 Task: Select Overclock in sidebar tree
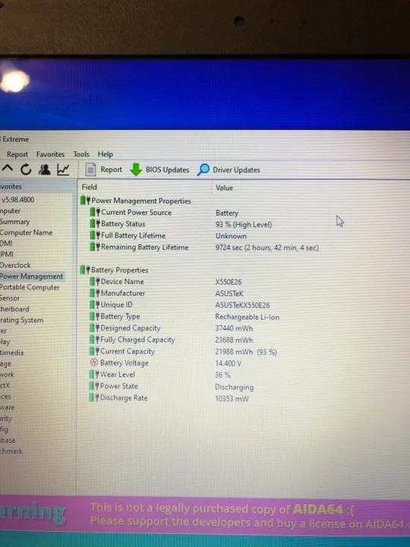(15, 265)
